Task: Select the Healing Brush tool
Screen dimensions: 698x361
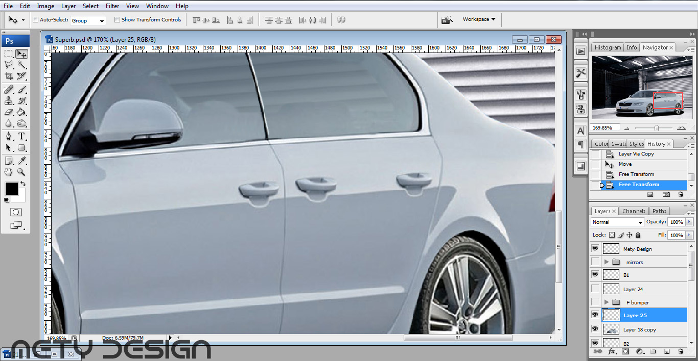Action: 9,89
